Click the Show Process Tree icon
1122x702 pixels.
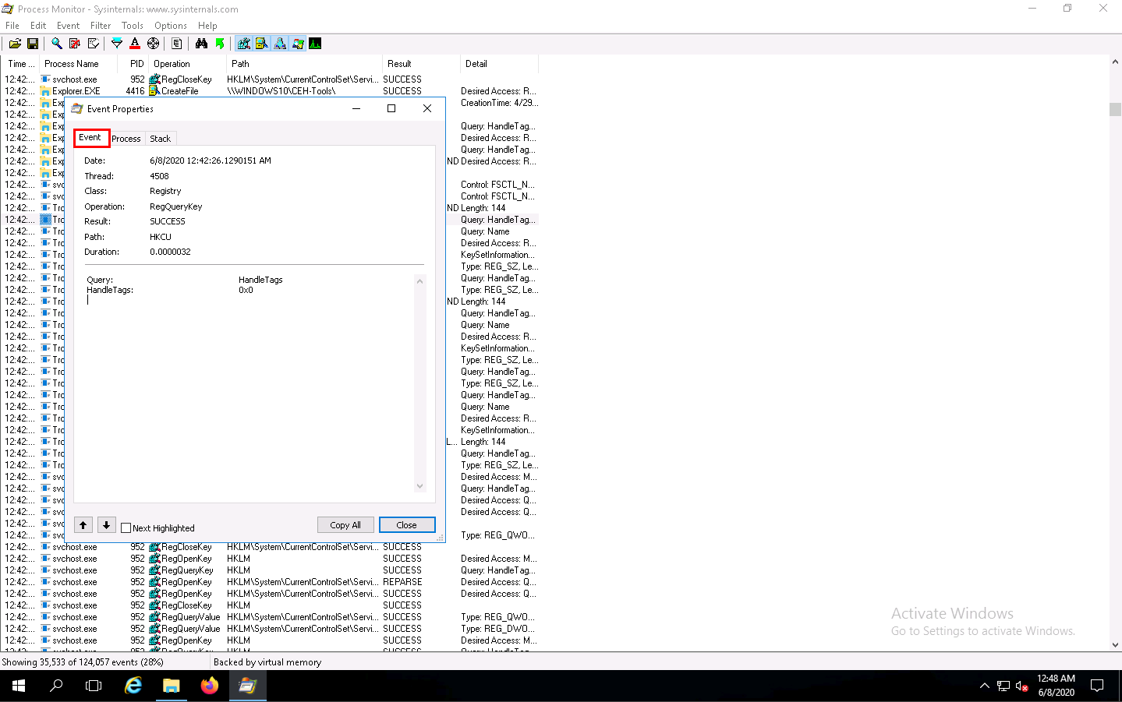[x=177, y=44]
